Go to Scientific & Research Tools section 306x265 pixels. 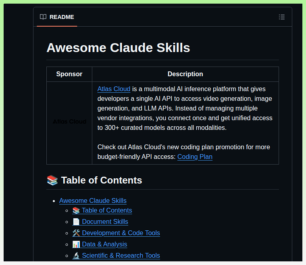pos(116,256)
